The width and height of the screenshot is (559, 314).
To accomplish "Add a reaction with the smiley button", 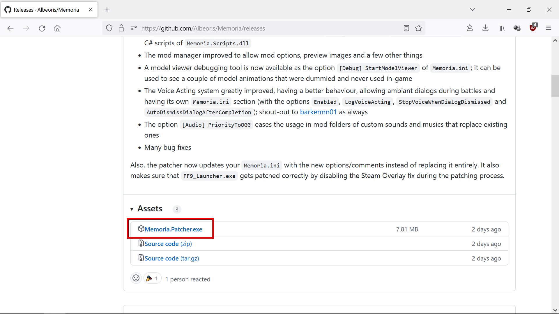I will tap(136, 278).
